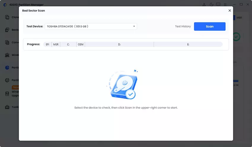Toggle dark mode moon icon in title bar
Viewport: 252px width, 147px height.
(211, 4)
